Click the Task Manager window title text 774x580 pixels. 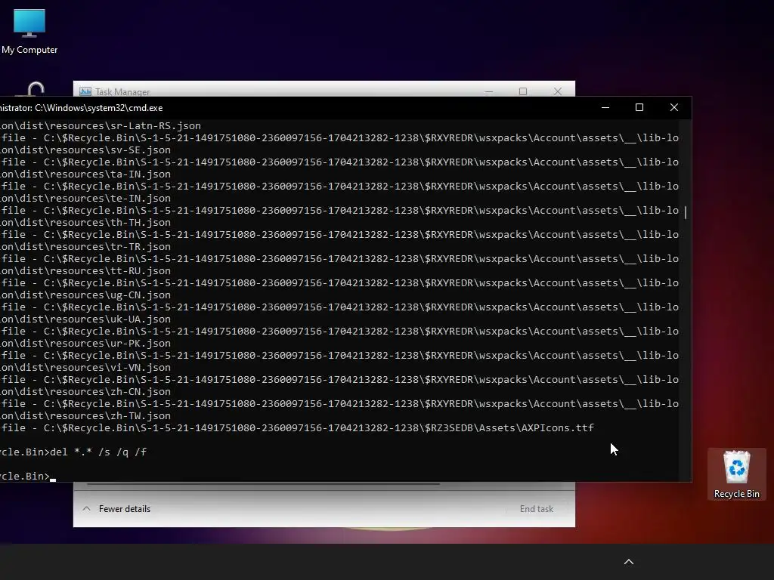(122, 91)
